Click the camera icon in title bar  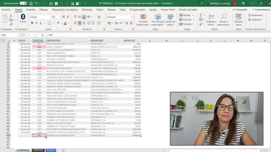[51, 3]
